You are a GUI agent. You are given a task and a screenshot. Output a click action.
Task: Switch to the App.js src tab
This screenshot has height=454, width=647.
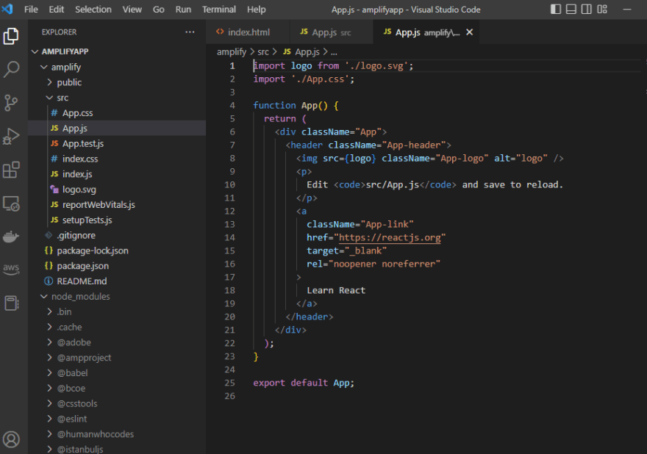(x=331, y=32)
